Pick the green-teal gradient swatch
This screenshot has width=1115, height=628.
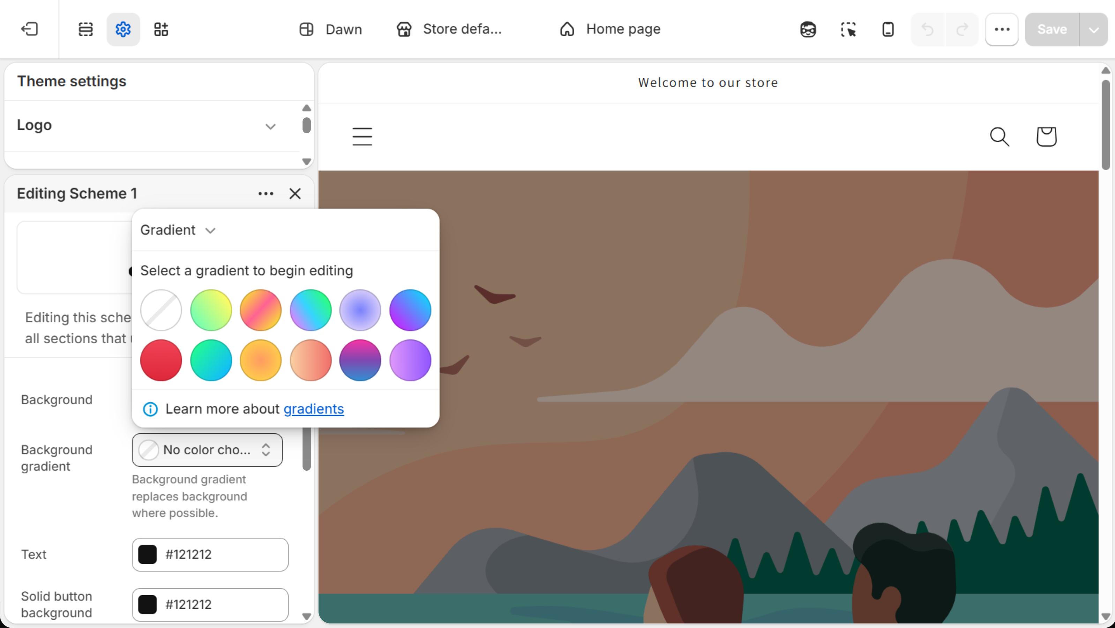pos(211,360)
